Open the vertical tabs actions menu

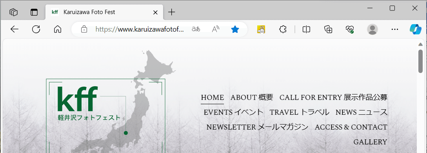click(34, 12)
